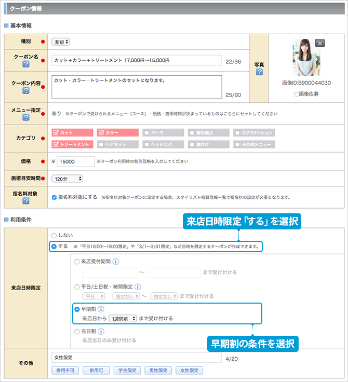This screenshot has width=348, height=382.
Task: Show info icon beside 当日割
Action: point(101,332)
